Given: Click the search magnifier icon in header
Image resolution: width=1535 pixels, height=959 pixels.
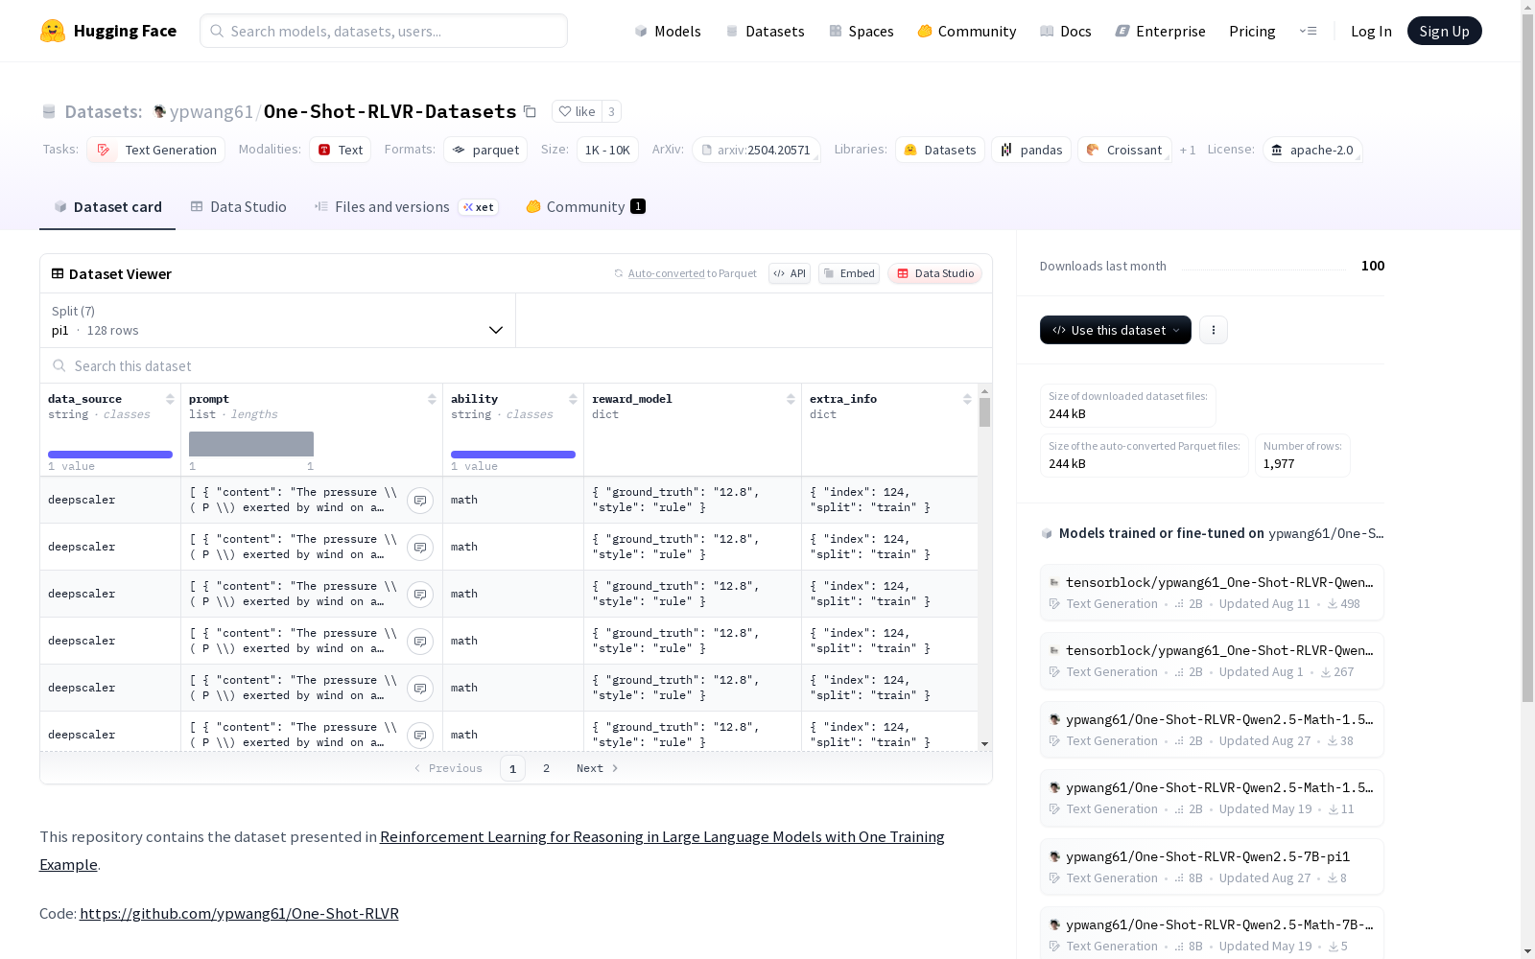Looking at the screenshot, I should tap(217, 31).
